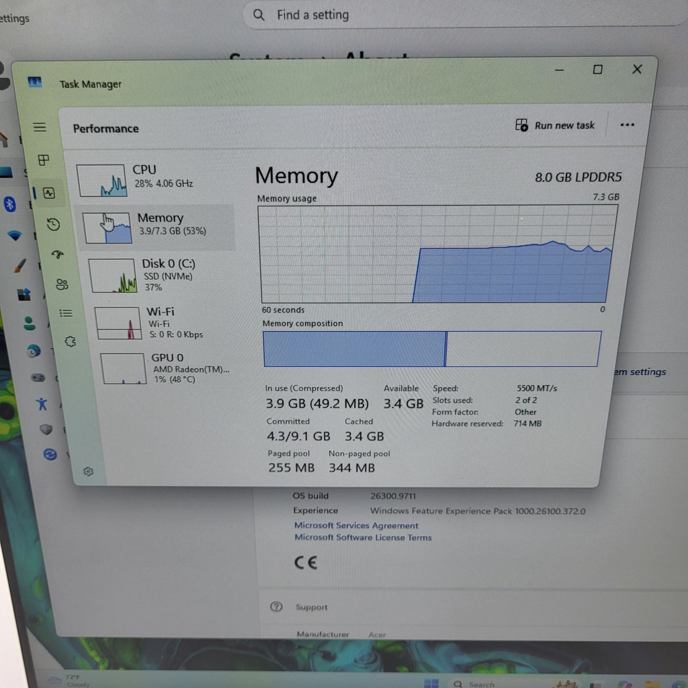Open the Users page icon

[62, 284]
